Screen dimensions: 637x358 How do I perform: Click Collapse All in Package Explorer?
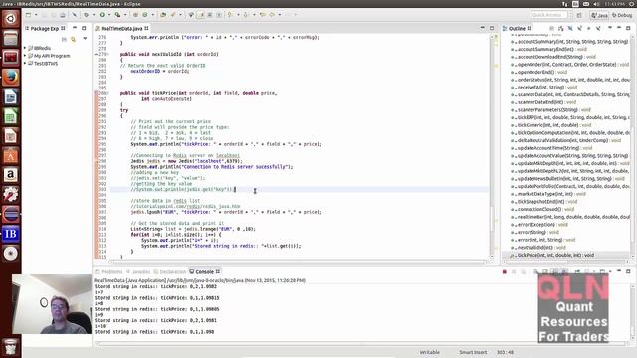click(x=64, y=39)
